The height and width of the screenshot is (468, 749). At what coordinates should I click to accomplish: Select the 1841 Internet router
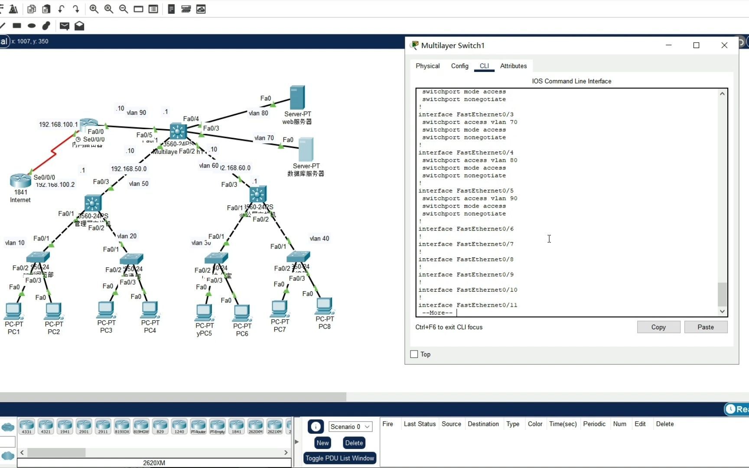click(20, 181)
